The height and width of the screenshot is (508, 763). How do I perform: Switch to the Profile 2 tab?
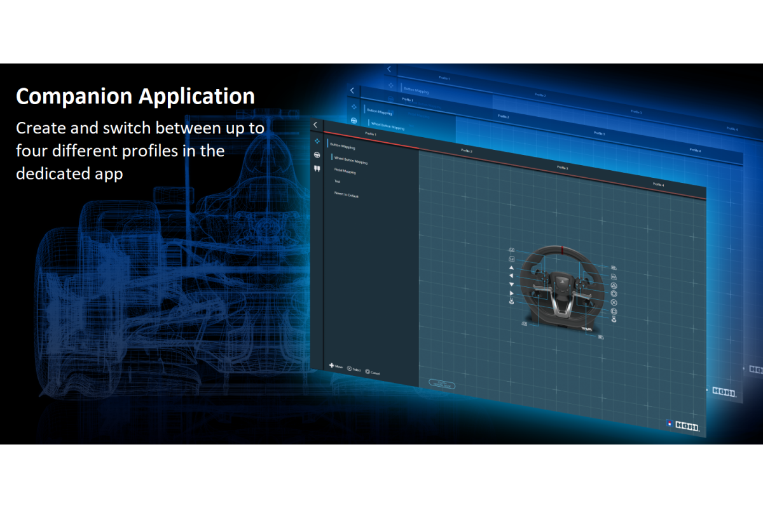[x=466, y=151]
